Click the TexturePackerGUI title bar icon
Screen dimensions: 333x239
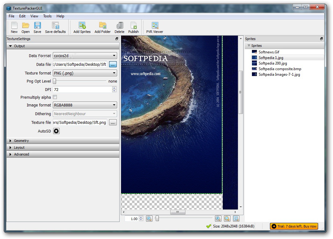(x=9, y=8)
